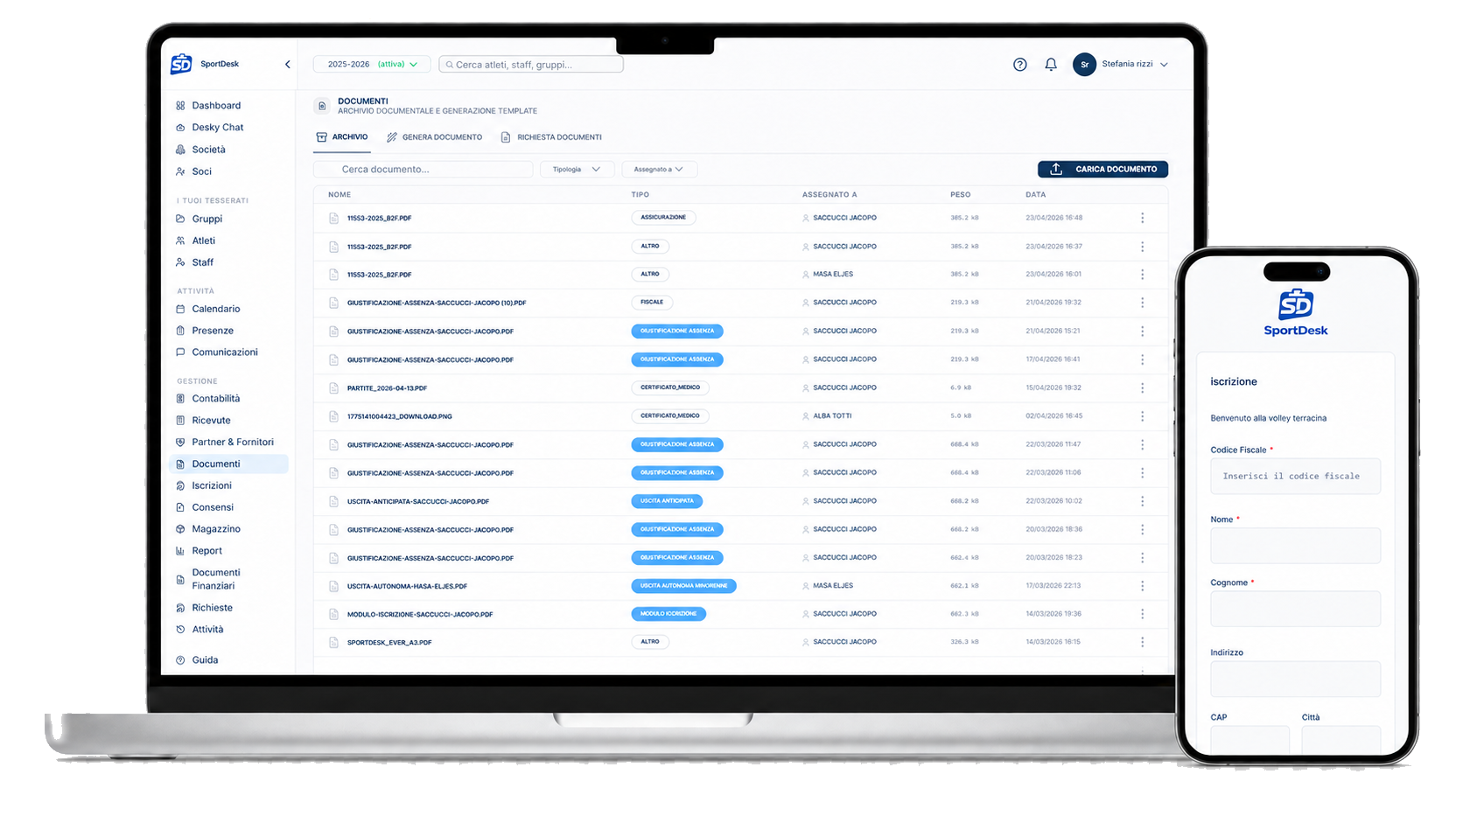Open the notifications bell

click(x=1051, y=64)
